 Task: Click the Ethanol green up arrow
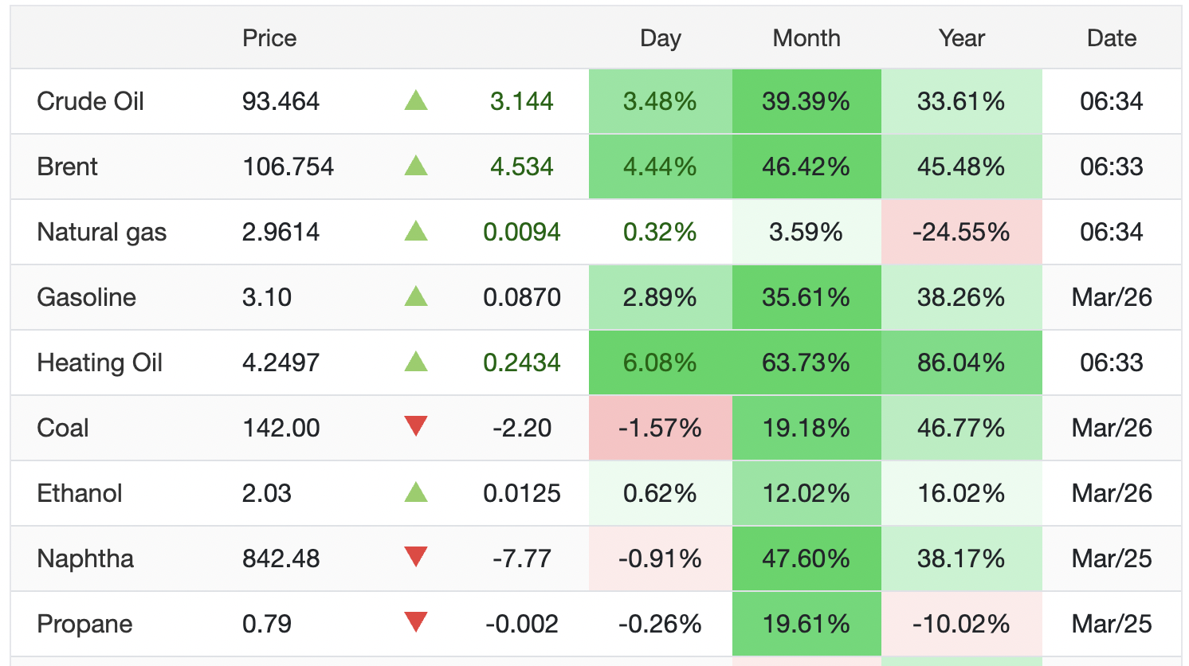tap(416, 493)
